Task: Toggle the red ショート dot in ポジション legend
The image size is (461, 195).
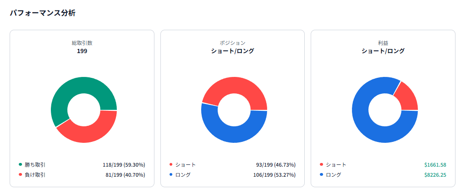Action: pos(171,164)
